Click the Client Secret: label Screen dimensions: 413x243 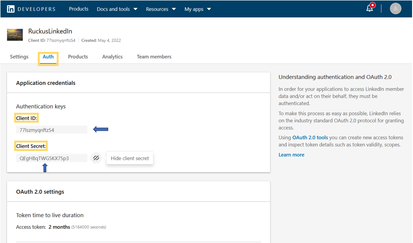[x=31, y=146]
